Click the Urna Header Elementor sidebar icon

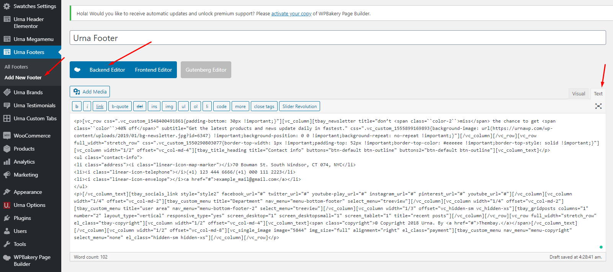click(x=7, y=19)
